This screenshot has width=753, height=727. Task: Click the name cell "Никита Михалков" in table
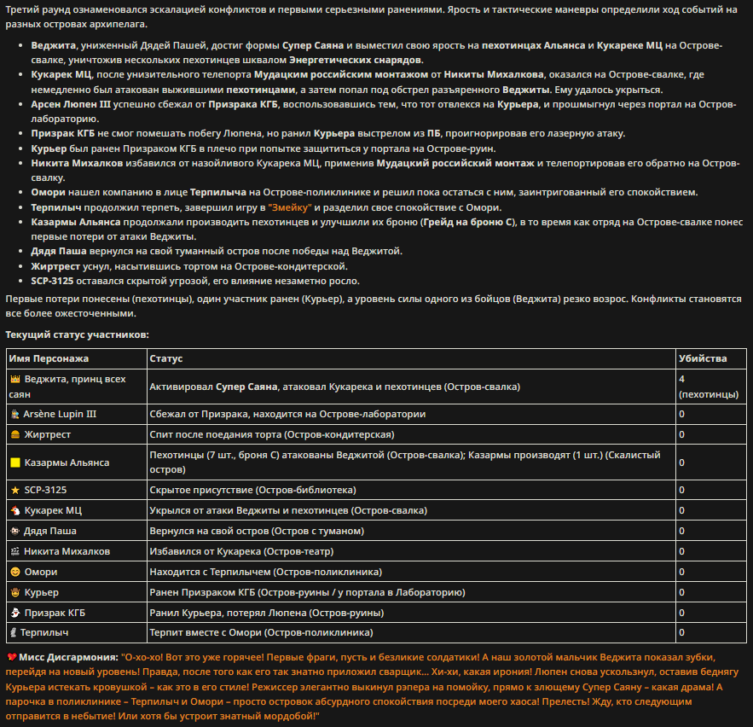77,551
